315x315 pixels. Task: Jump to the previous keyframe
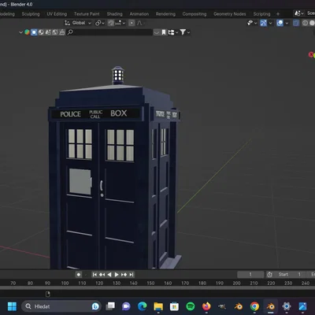point(102,275)
